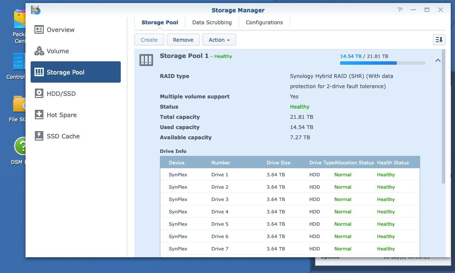
Task: Select the Hot Spare sidebar icon
Action: click(40, 115)
